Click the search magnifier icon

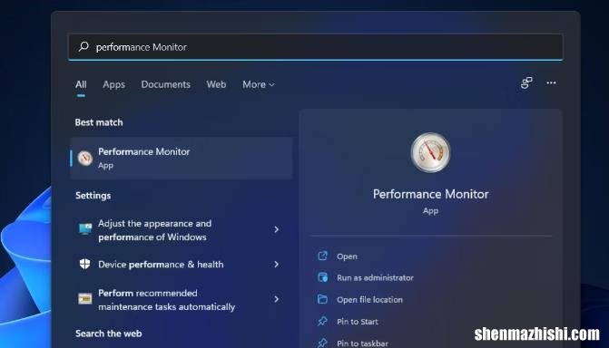click(83, 46)
